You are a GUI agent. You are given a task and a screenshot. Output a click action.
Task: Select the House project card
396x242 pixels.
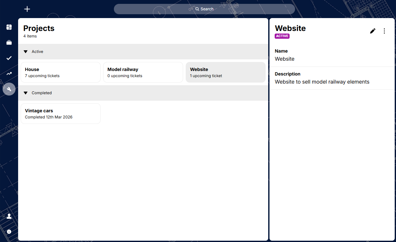pyautogui.click(x=60, y=72)
